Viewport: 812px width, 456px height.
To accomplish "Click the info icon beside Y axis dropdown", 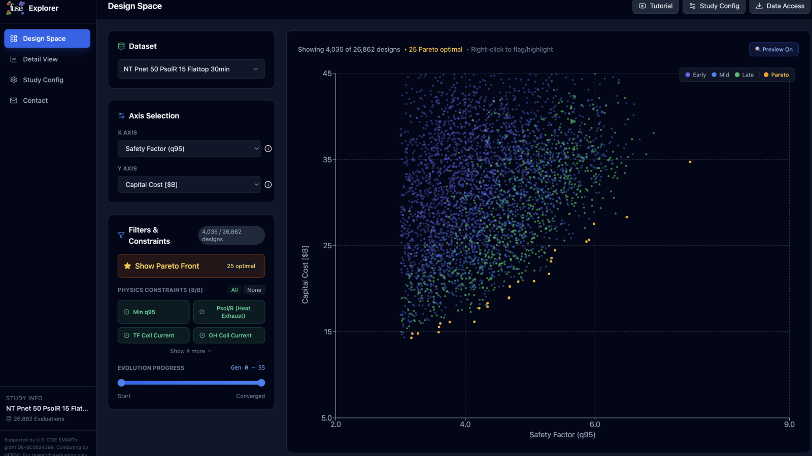I will 268,185.
